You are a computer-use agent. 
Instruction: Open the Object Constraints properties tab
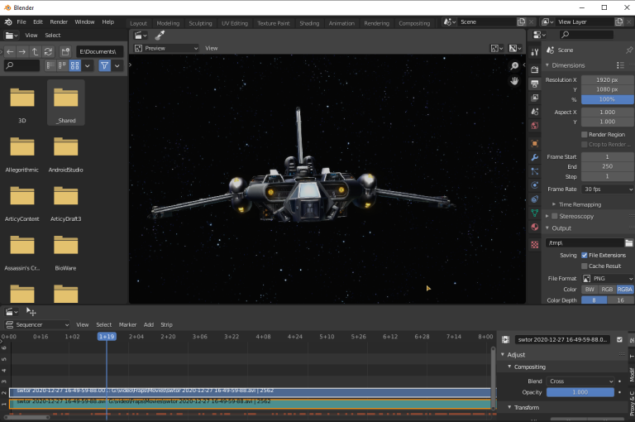535,199
